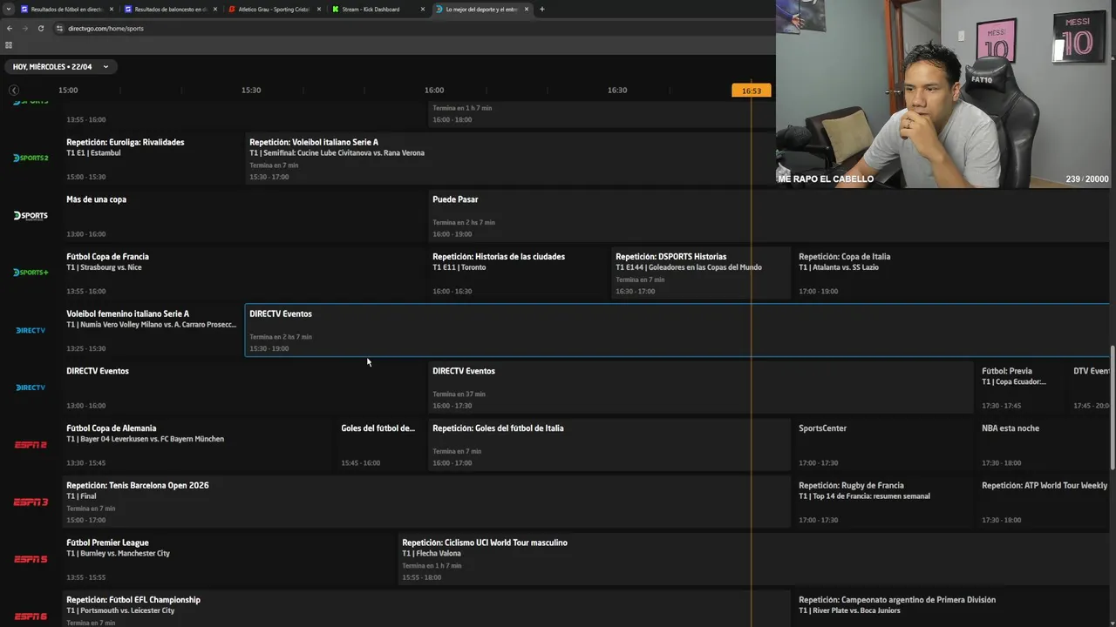Close the Resultados de baloncesto tab
The image size is (1116, 627).
click(214, 10)
